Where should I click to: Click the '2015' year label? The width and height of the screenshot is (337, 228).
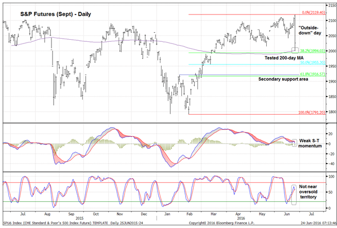pyautogui.click(x=79, y=218)
